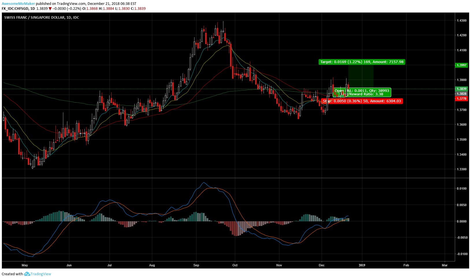This screenshot has height=279, width=471.
Task: Click the 1.3778 stop price tag
Action: [x=461, y=99]
